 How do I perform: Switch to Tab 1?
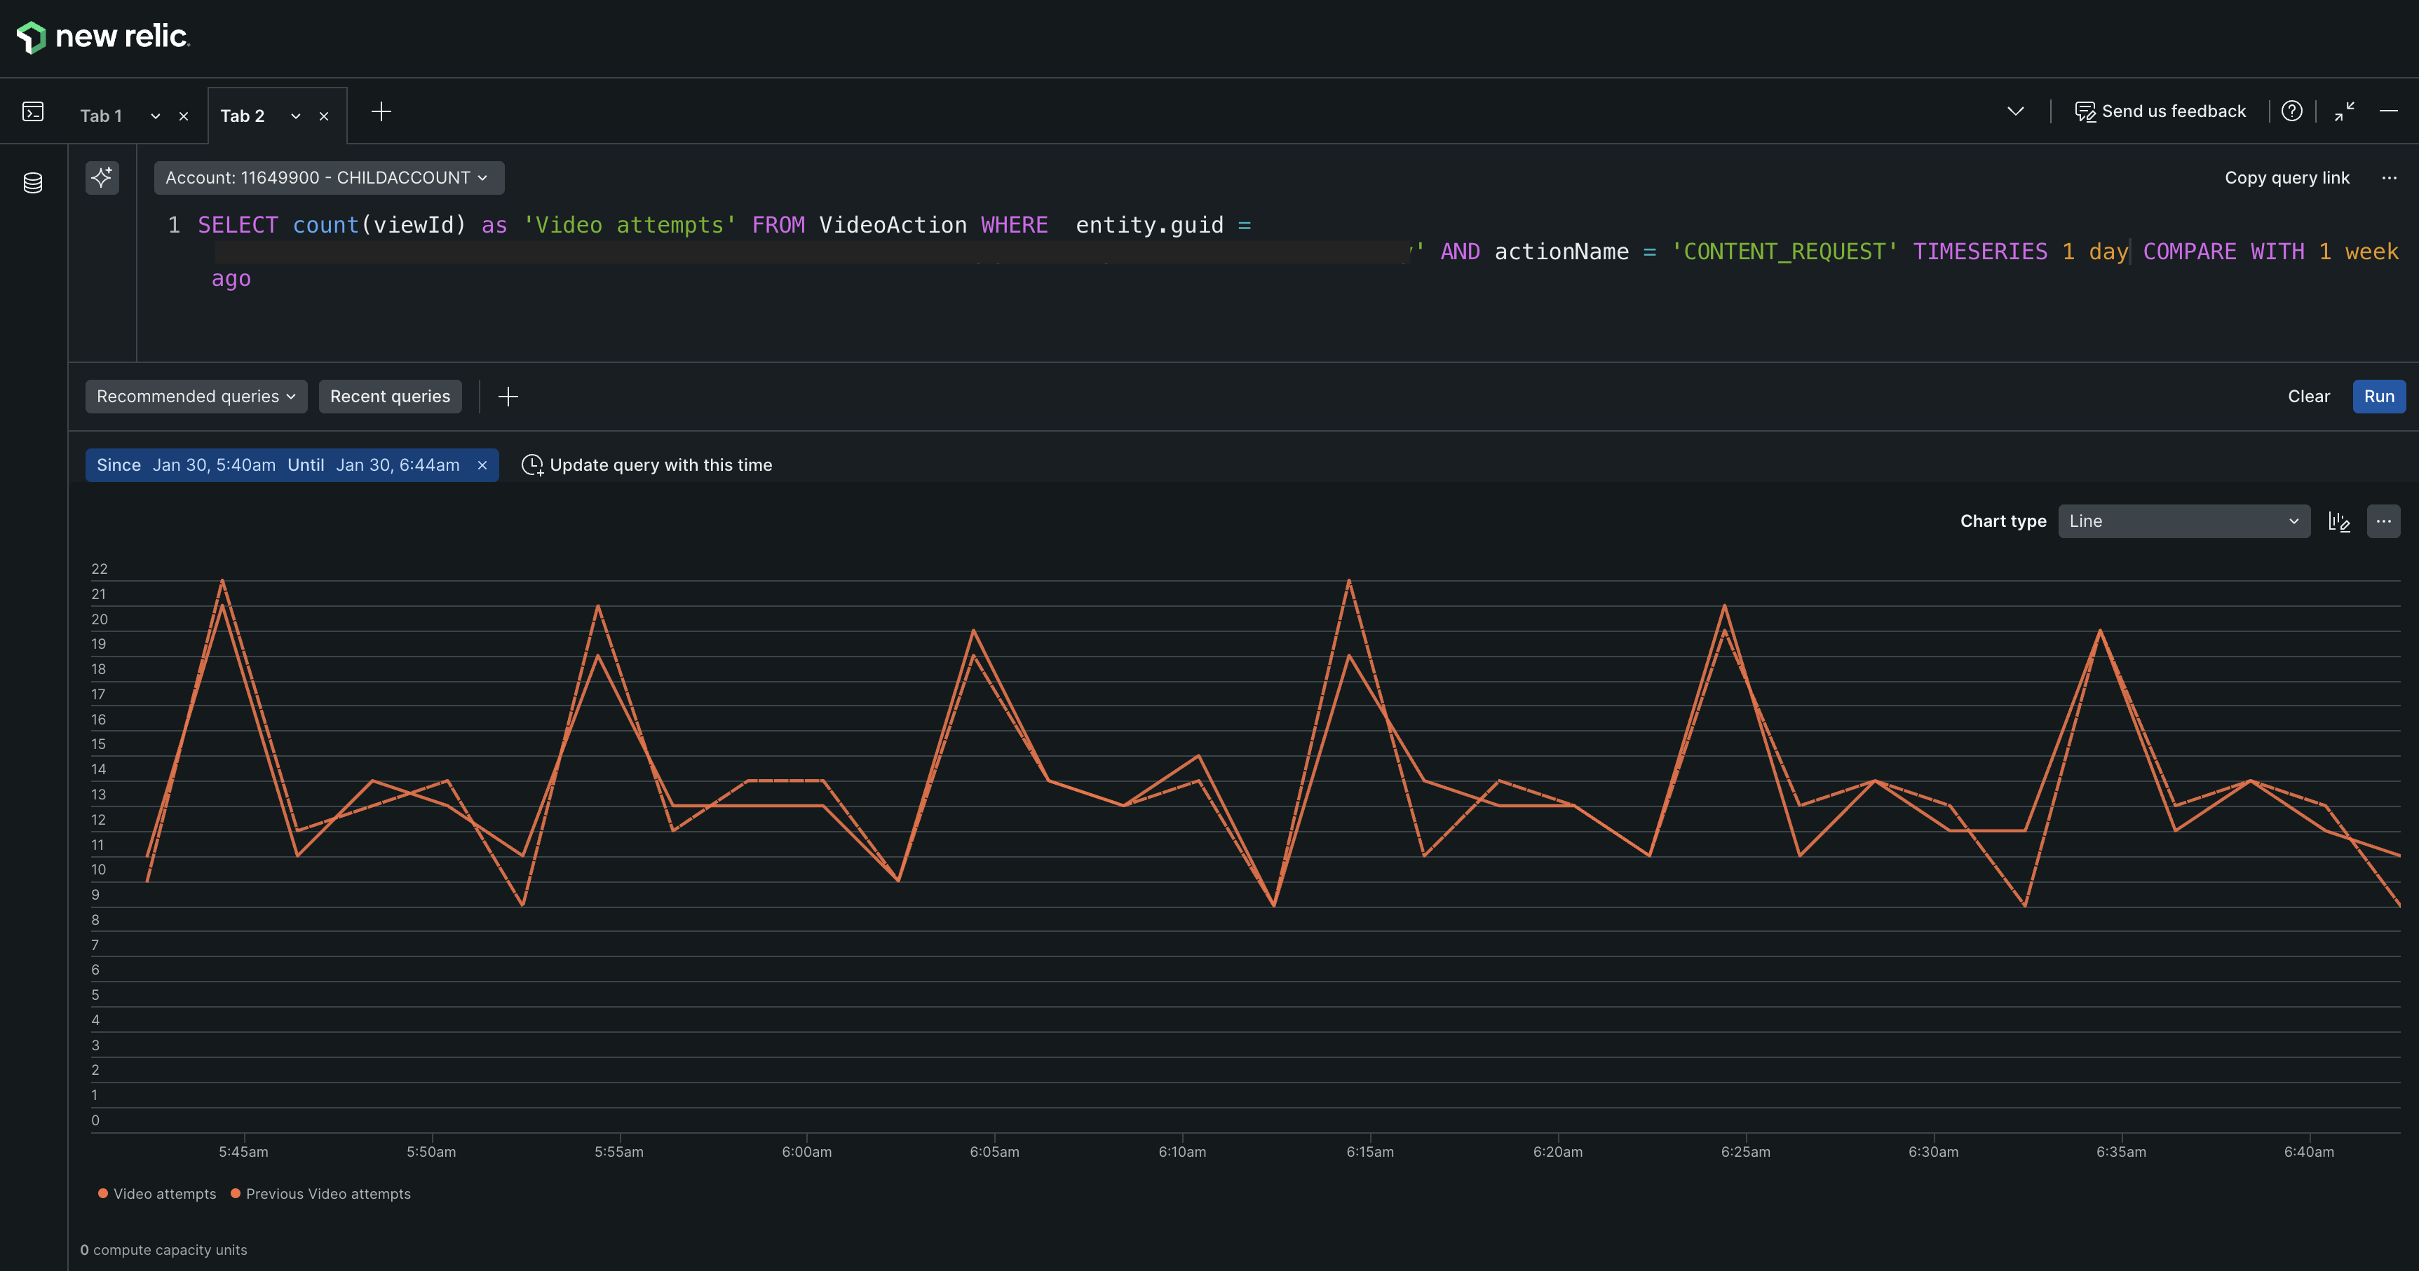pyautogui.click(x=102, y=116)
